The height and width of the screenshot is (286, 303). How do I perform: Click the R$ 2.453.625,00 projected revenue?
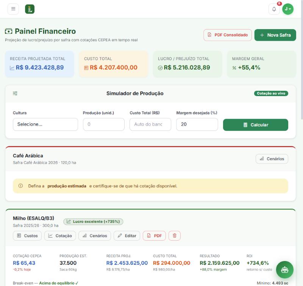[127, 263]
